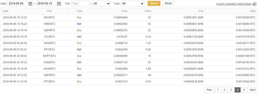Select the CND/BTC pair cell
Image resolution: width=260 pixels, height=98 pixels.
pos(49,62)
